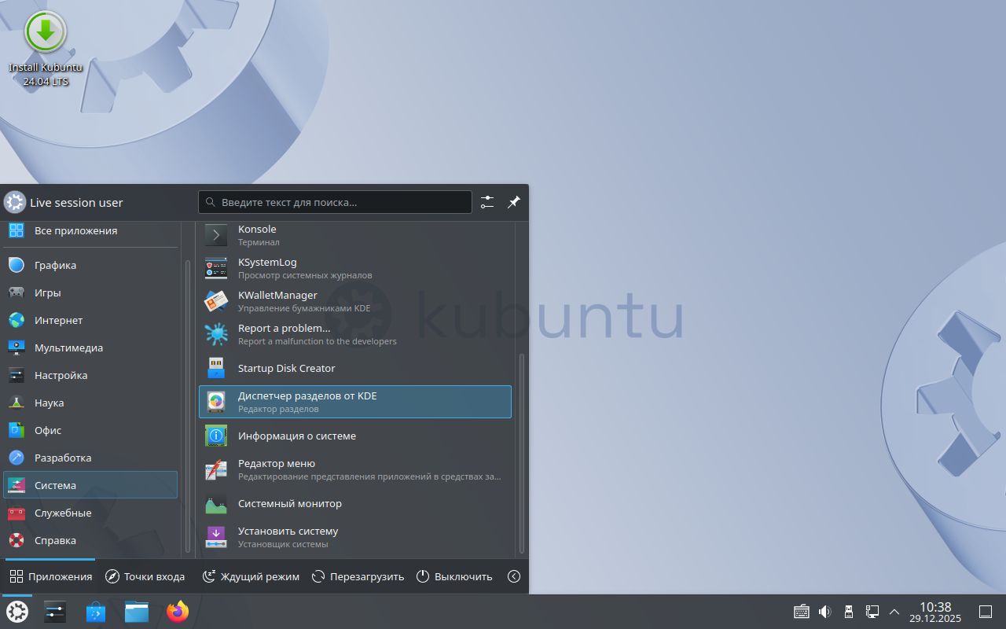
Task: Click keyboard layout tray icon
Action: pos(802,612)
